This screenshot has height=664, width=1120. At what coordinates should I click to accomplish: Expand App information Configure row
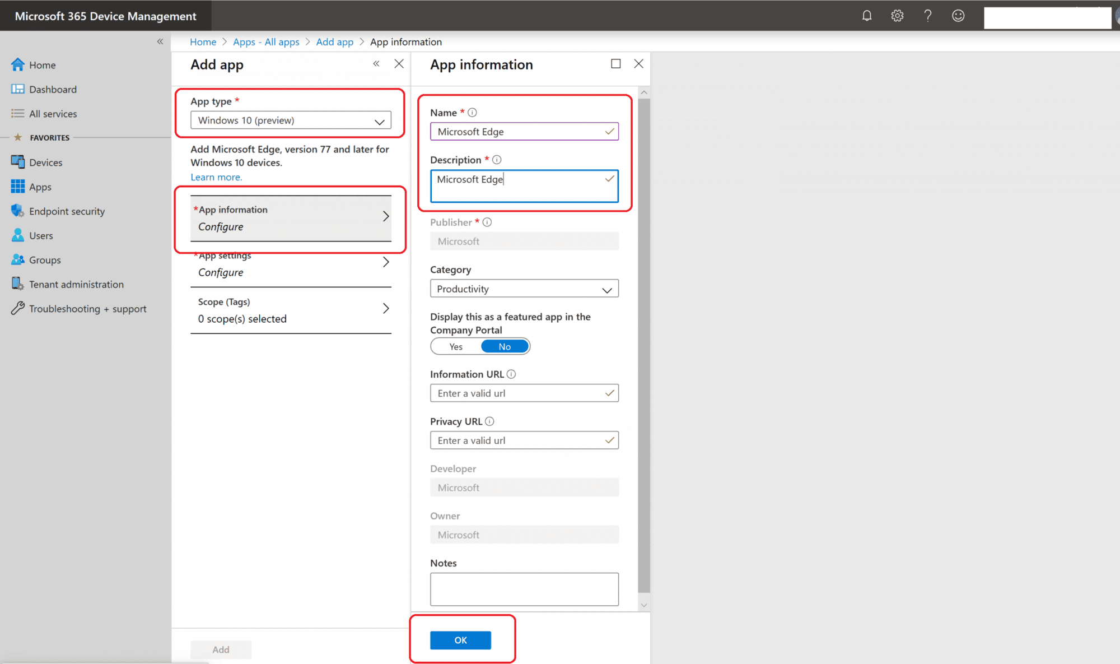point(291,219)
